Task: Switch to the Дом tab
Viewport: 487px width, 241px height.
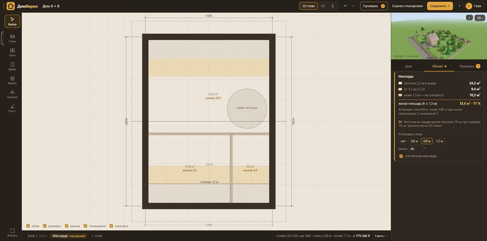Action: [x=408, y=66]
